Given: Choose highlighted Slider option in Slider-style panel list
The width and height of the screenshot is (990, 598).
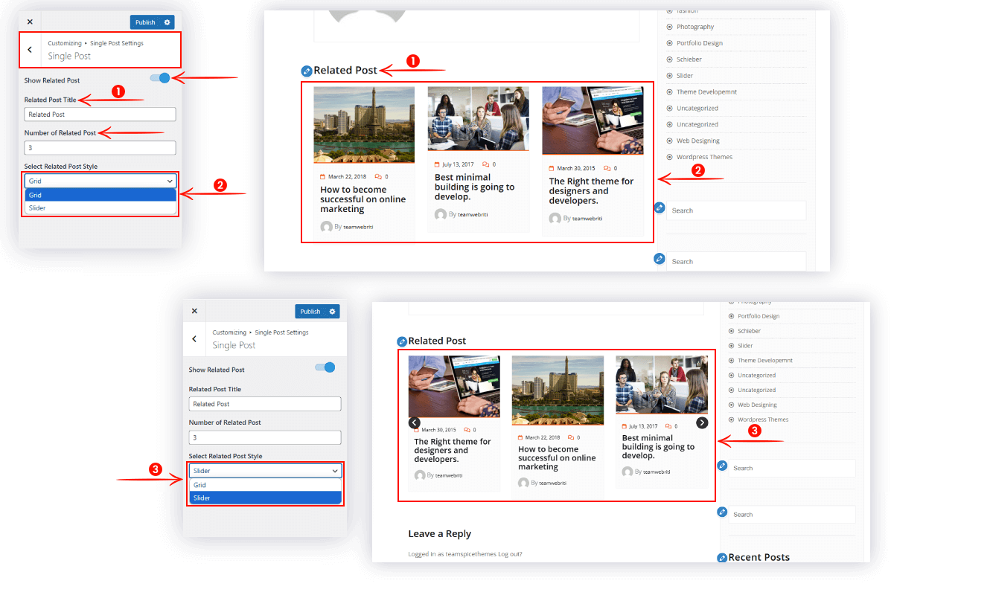Looking at the screenshot, I should 265,498.
